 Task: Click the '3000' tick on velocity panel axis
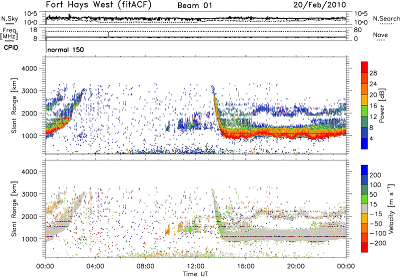[29, 194]
